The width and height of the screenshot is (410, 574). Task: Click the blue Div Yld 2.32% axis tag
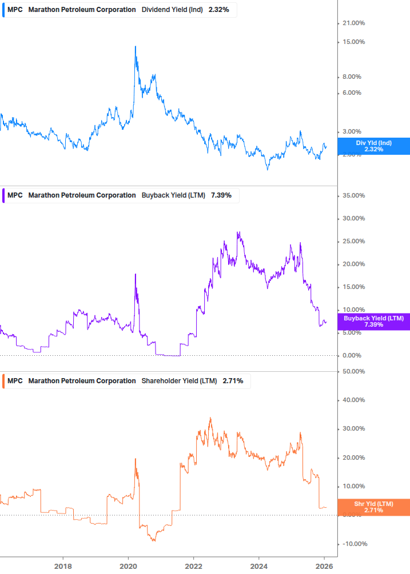pyautogui.click(x=373, y=146)
